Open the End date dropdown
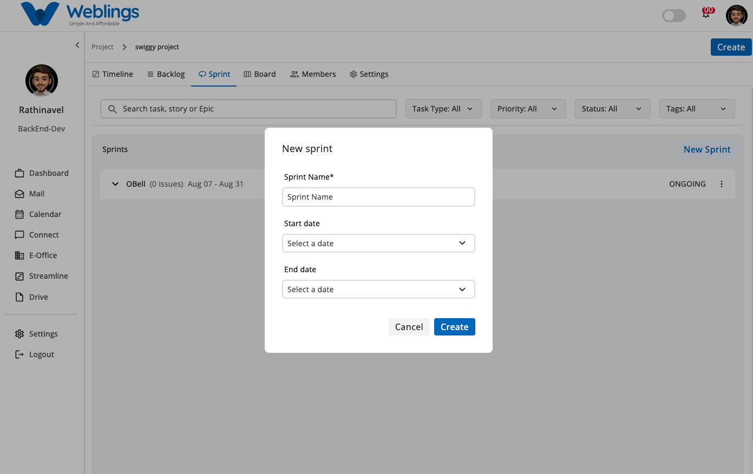 [x=378, y=289]
